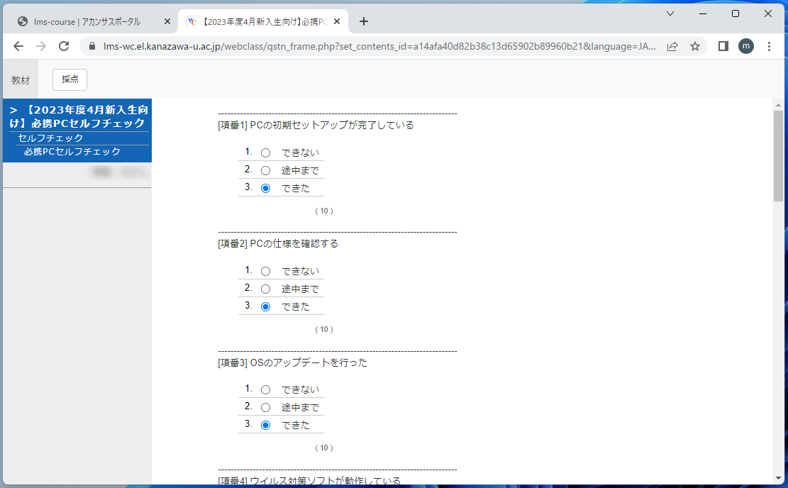Switch to the 教材 tab
Viewport: 788px width, 488px height.
tap(21, 79)
